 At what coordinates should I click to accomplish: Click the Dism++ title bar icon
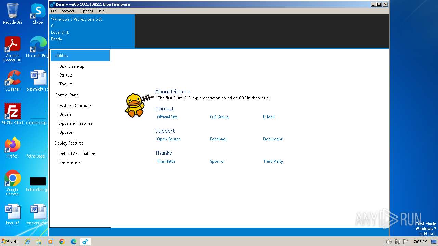coord(52,4)
